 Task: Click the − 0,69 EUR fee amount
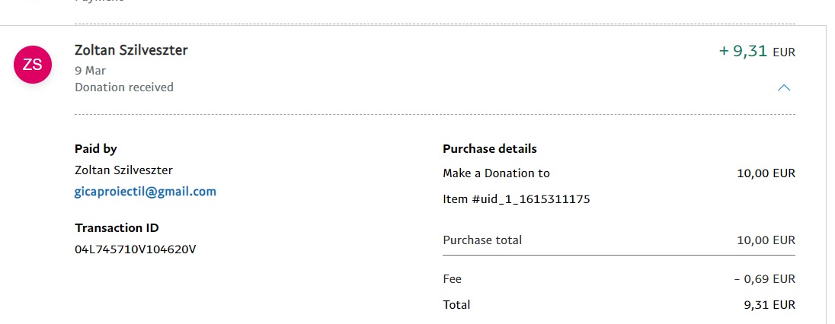coord(764,279)
